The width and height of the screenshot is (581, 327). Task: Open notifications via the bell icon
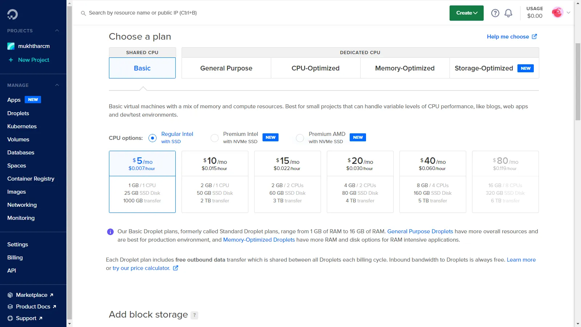(x=508, y=13)
